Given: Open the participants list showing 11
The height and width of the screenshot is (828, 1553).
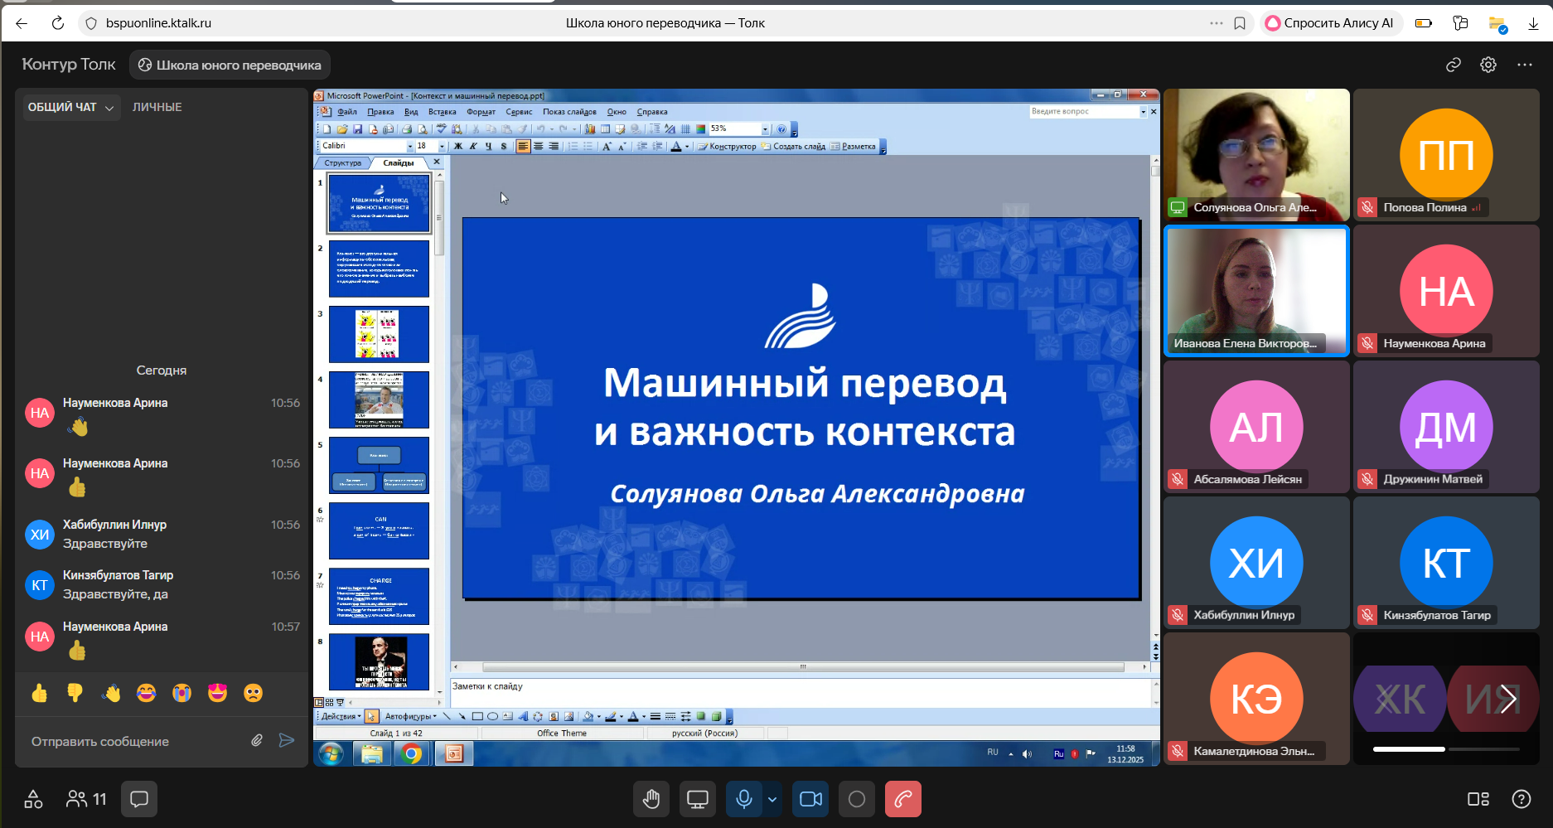Looking at the screenshot, I should 86,799.
